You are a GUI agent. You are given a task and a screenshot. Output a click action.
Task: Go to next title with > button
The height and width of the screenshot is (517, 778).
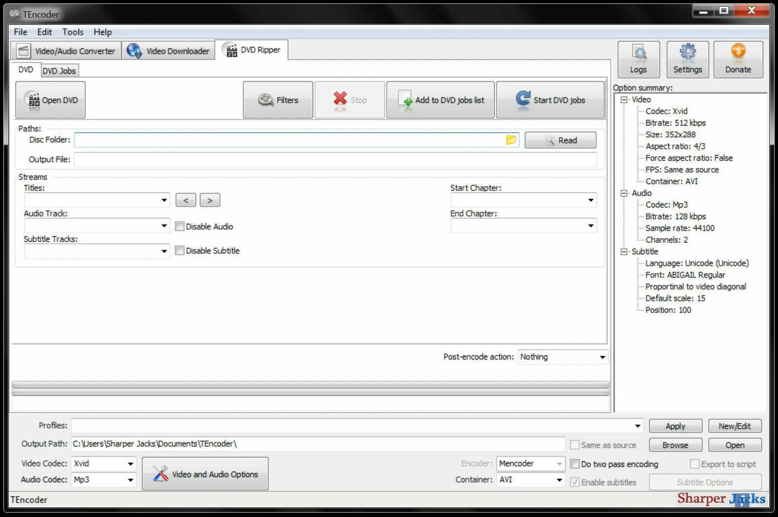pyautogui.click(x=210, y=200)
